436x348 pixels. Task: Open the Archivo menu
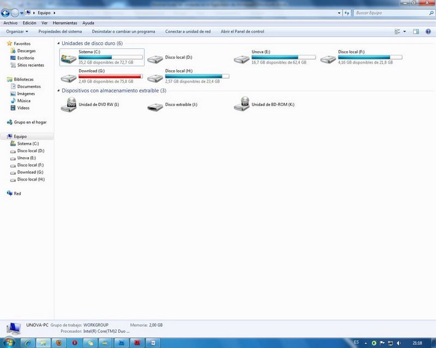(x=10, y=23)
